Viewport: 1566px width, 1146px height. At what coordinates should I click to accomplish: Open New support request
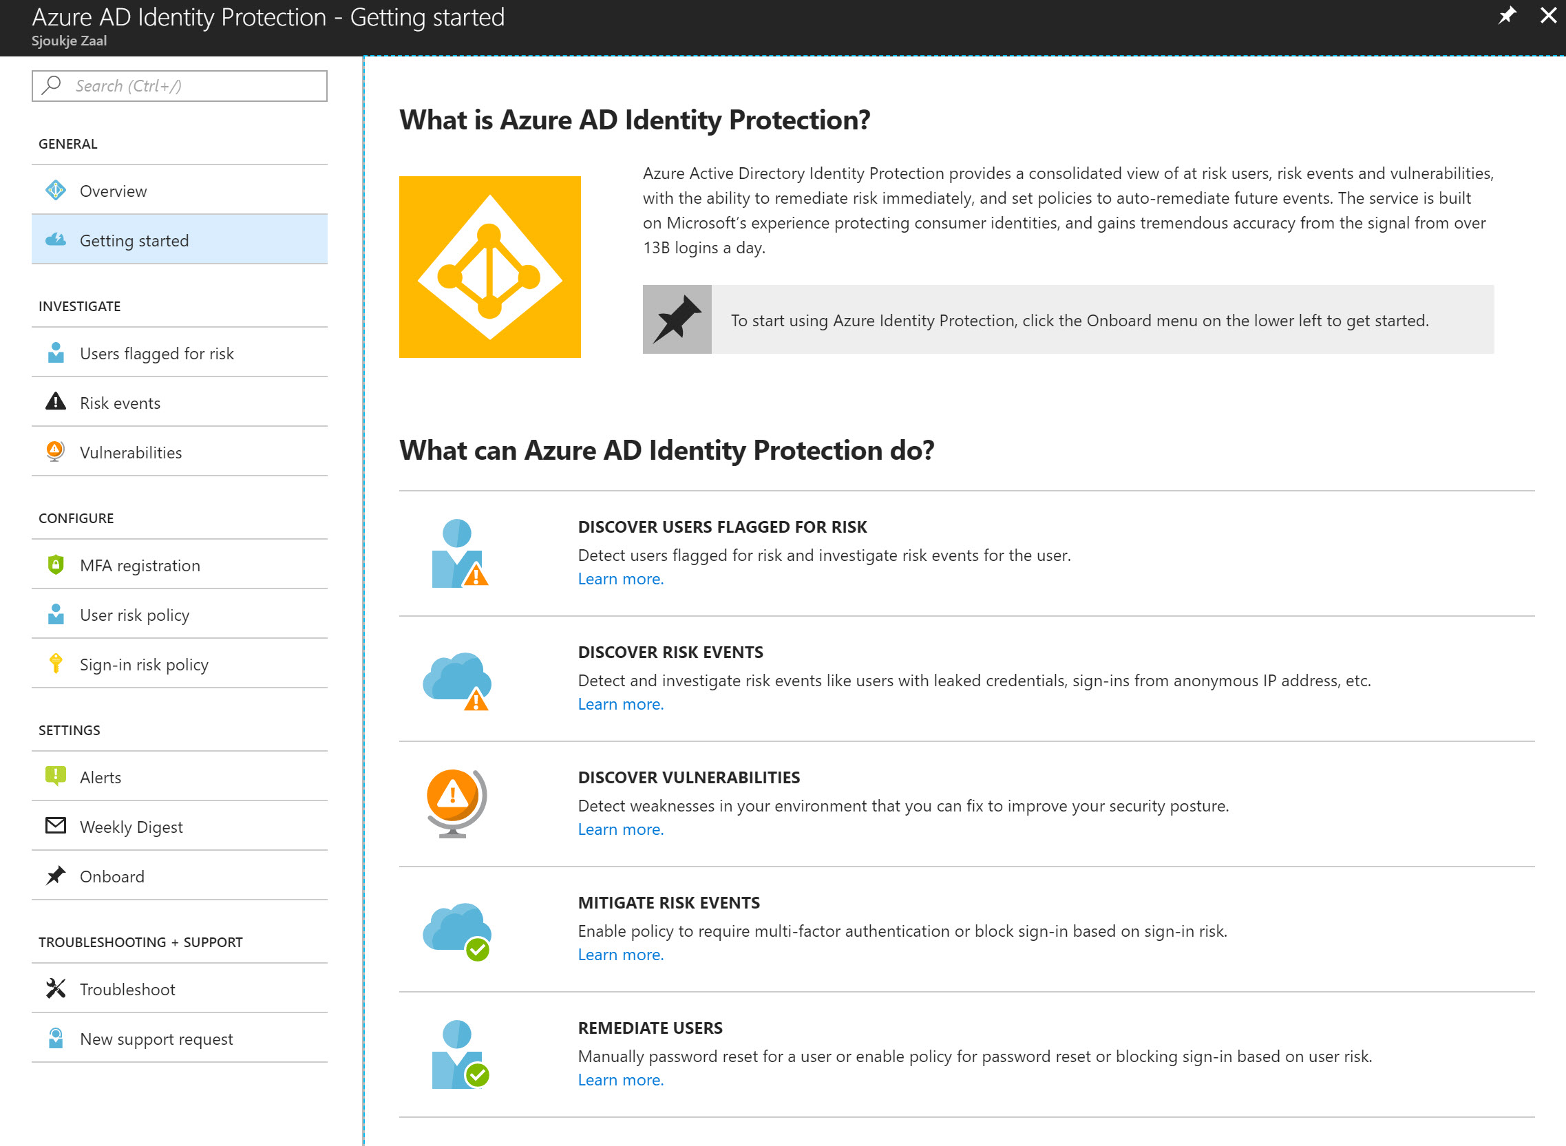click(180, 1039)
